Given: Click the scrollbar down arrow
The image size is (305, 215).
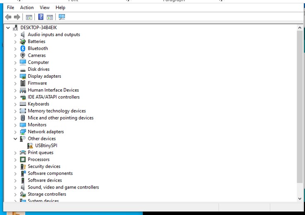Looking at the screenshot, I should [300, 199].
